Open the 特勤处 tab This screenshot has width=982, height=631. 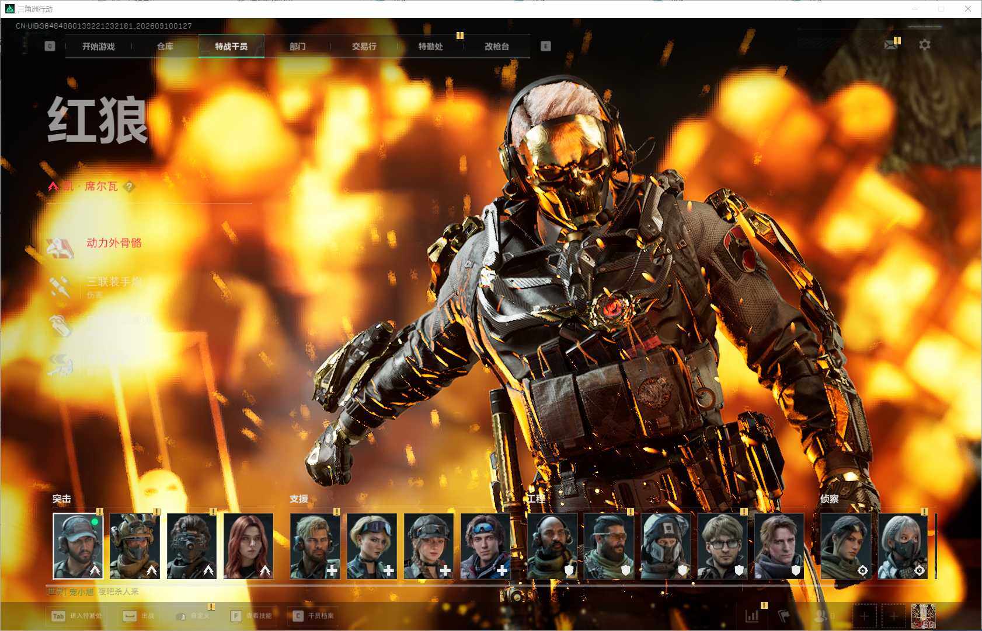tap(431, 47)
